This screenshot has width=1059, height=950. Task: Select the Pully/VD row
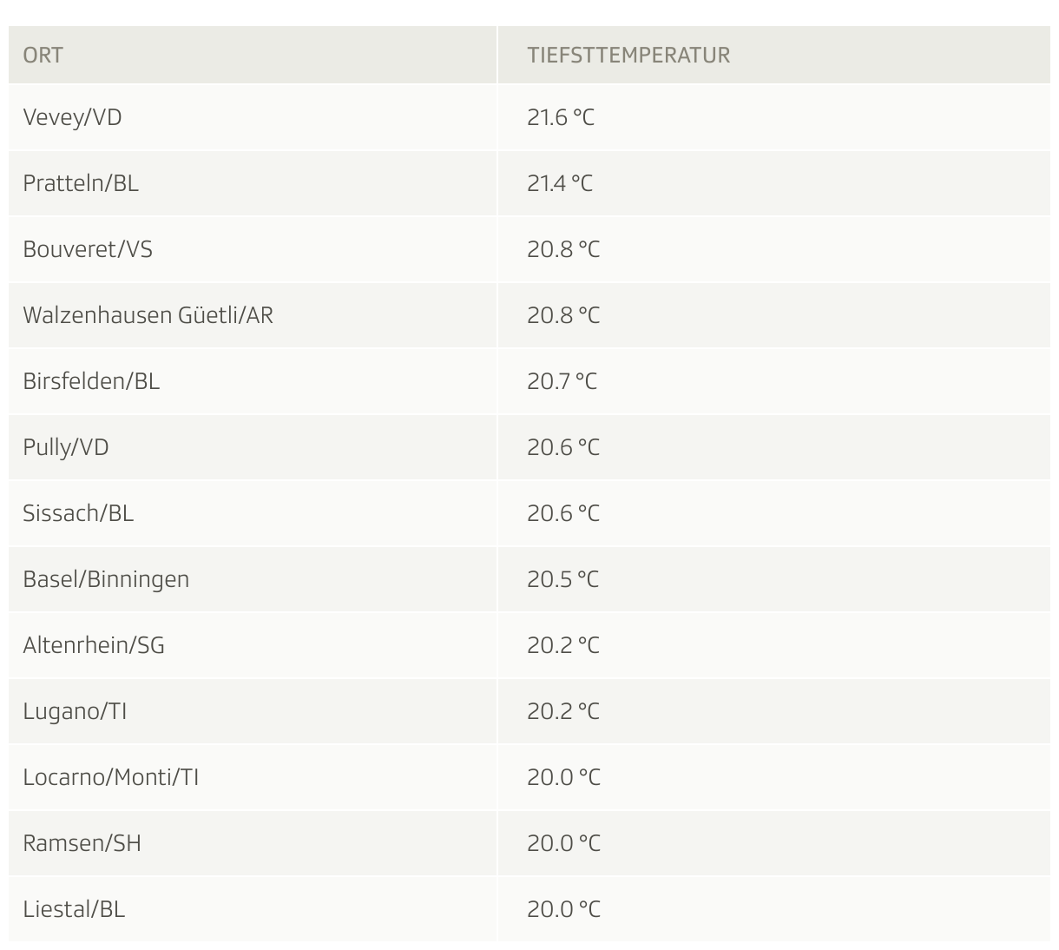pos(529,447)
